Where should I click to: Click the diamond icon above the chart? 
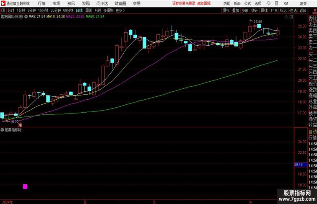(286, 17)
